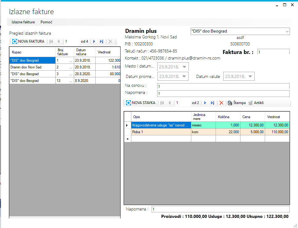Move to last item in items navigator

point(212,103)
